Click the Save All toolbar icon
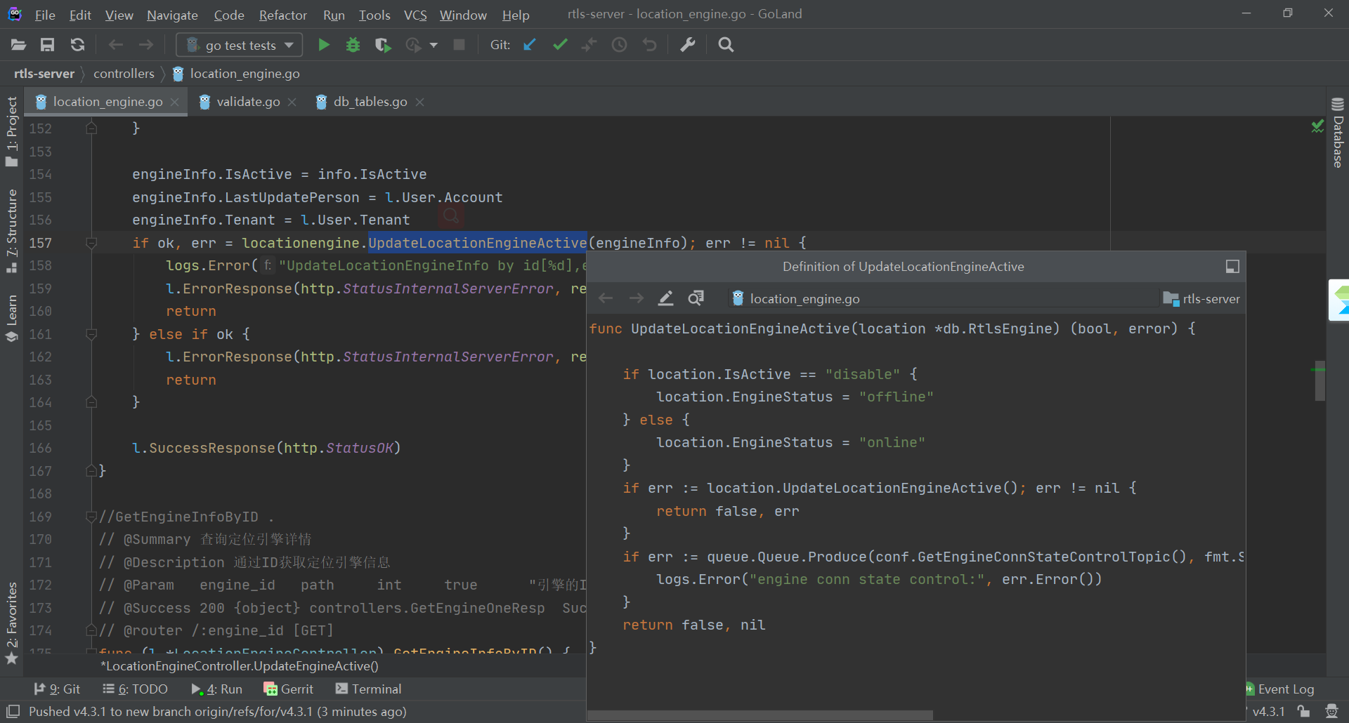 pyautogui.click(x=47, y=45)
